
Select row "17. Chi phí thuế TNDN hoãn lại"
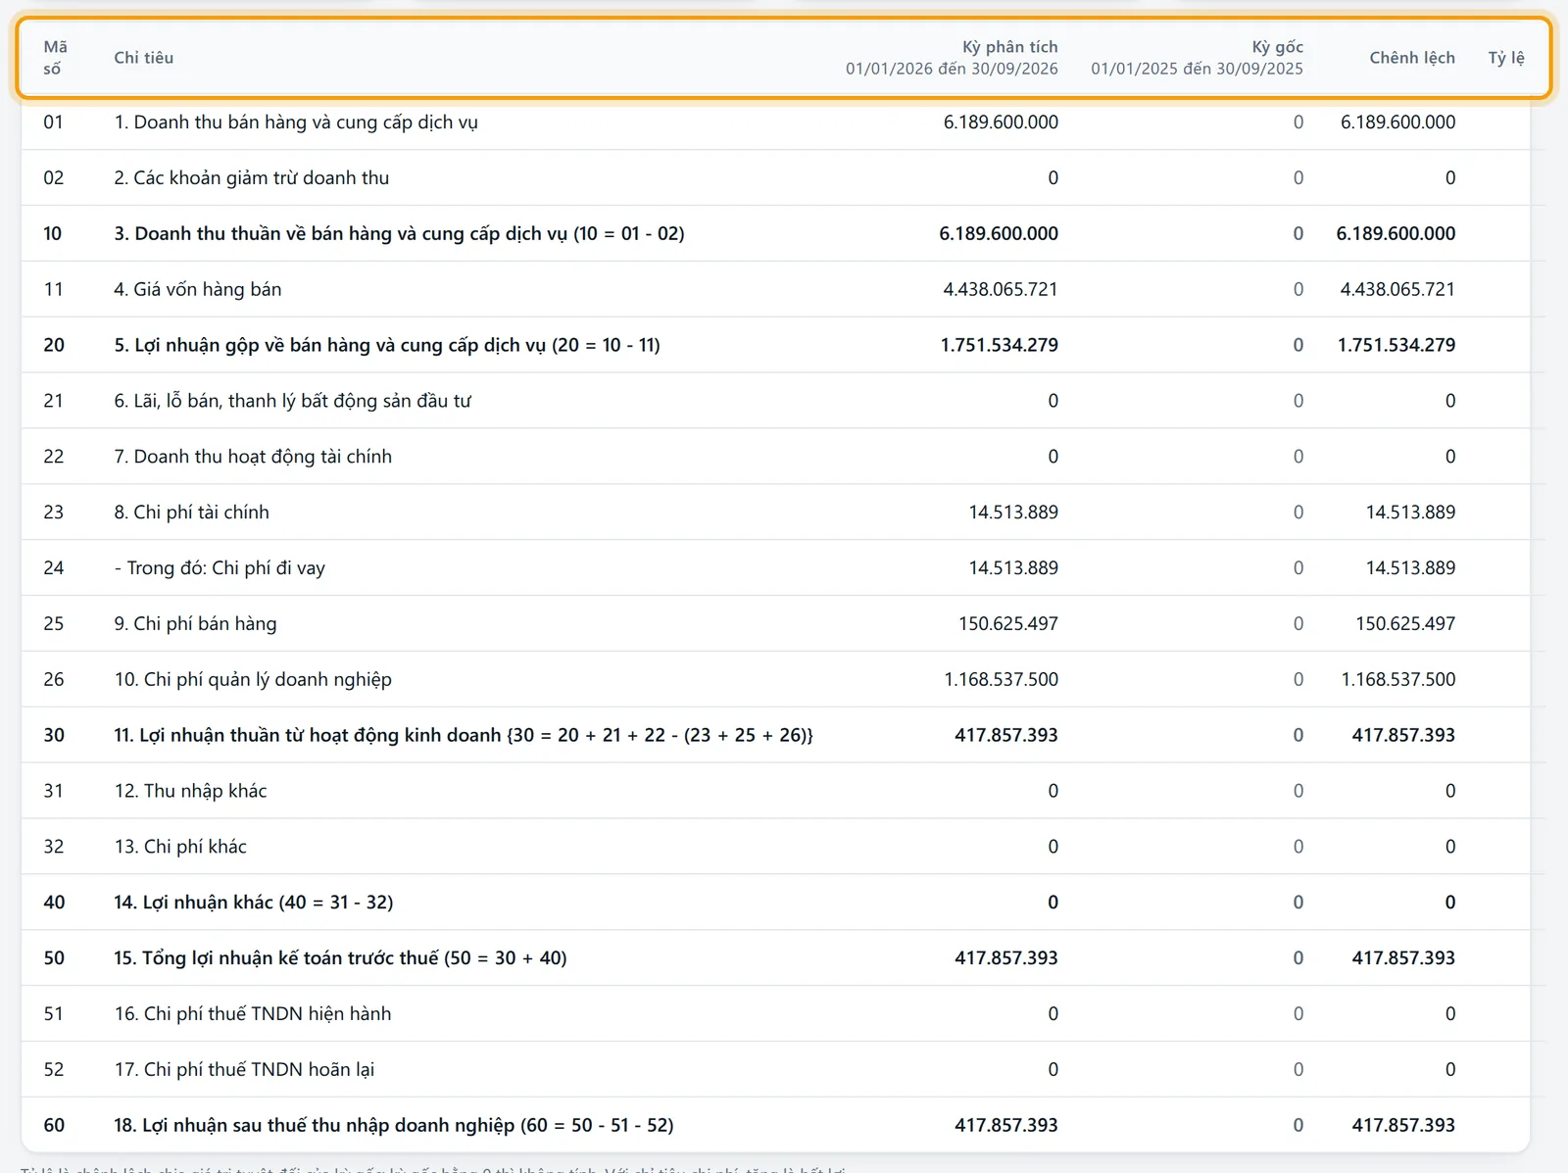(x=775, y=1070)
